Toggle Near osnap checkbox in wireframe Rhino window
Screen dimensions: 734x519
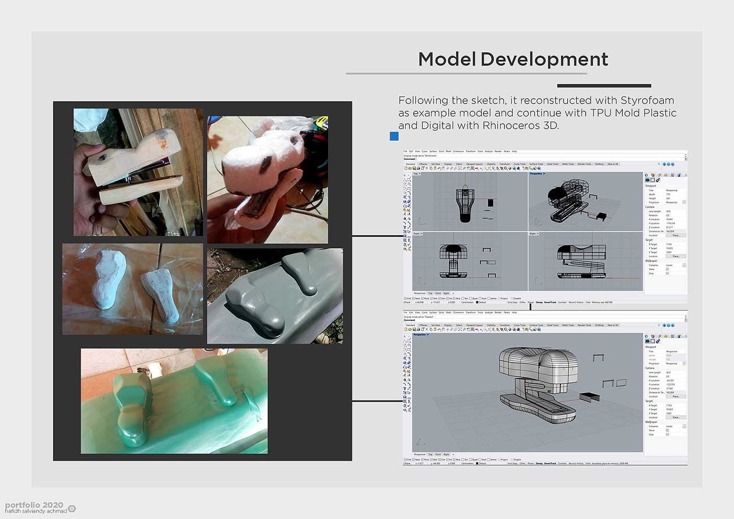pos(414,298)
